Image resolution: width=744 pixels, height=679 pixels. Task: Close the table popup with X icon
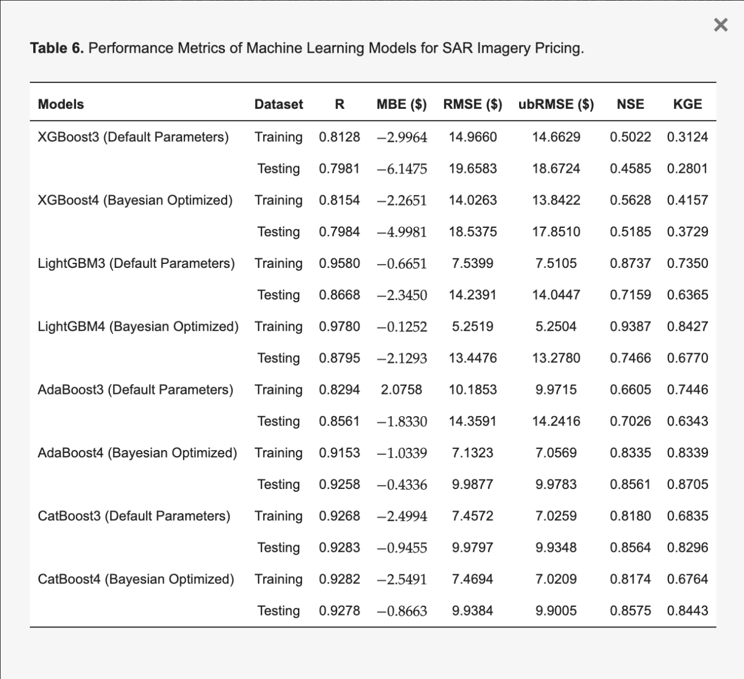click(x=721, y=25)
